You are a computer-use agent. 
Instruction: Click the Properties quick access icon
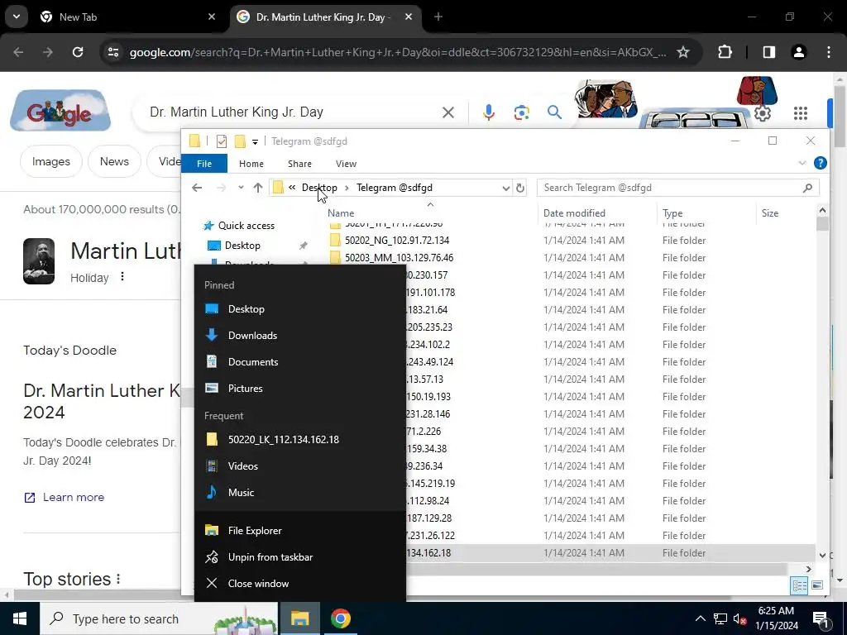222,141
